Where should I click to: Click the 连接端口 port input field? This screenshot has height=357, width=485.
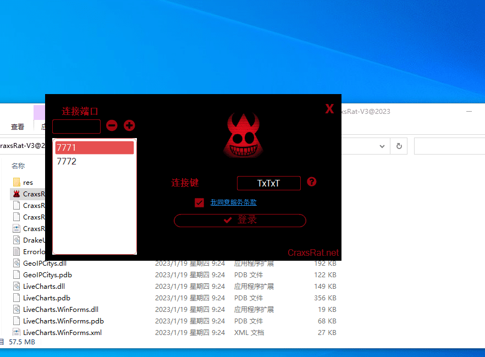[x=76, y=126]
